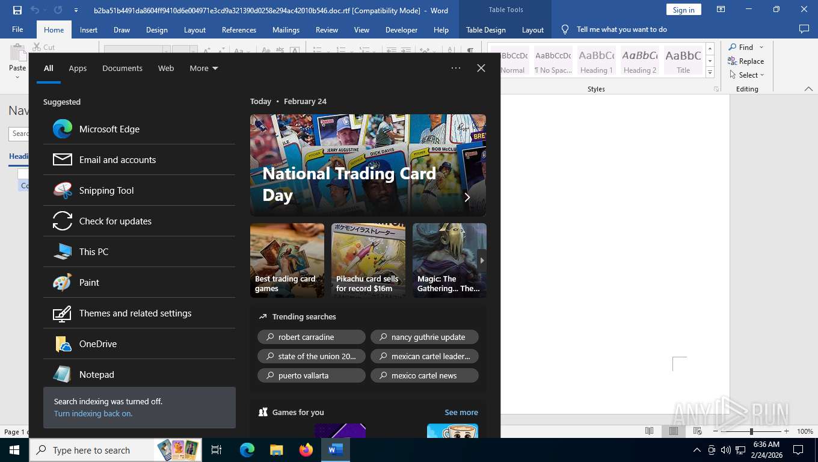Open OneDrive from suggested list

click(139, 343)
